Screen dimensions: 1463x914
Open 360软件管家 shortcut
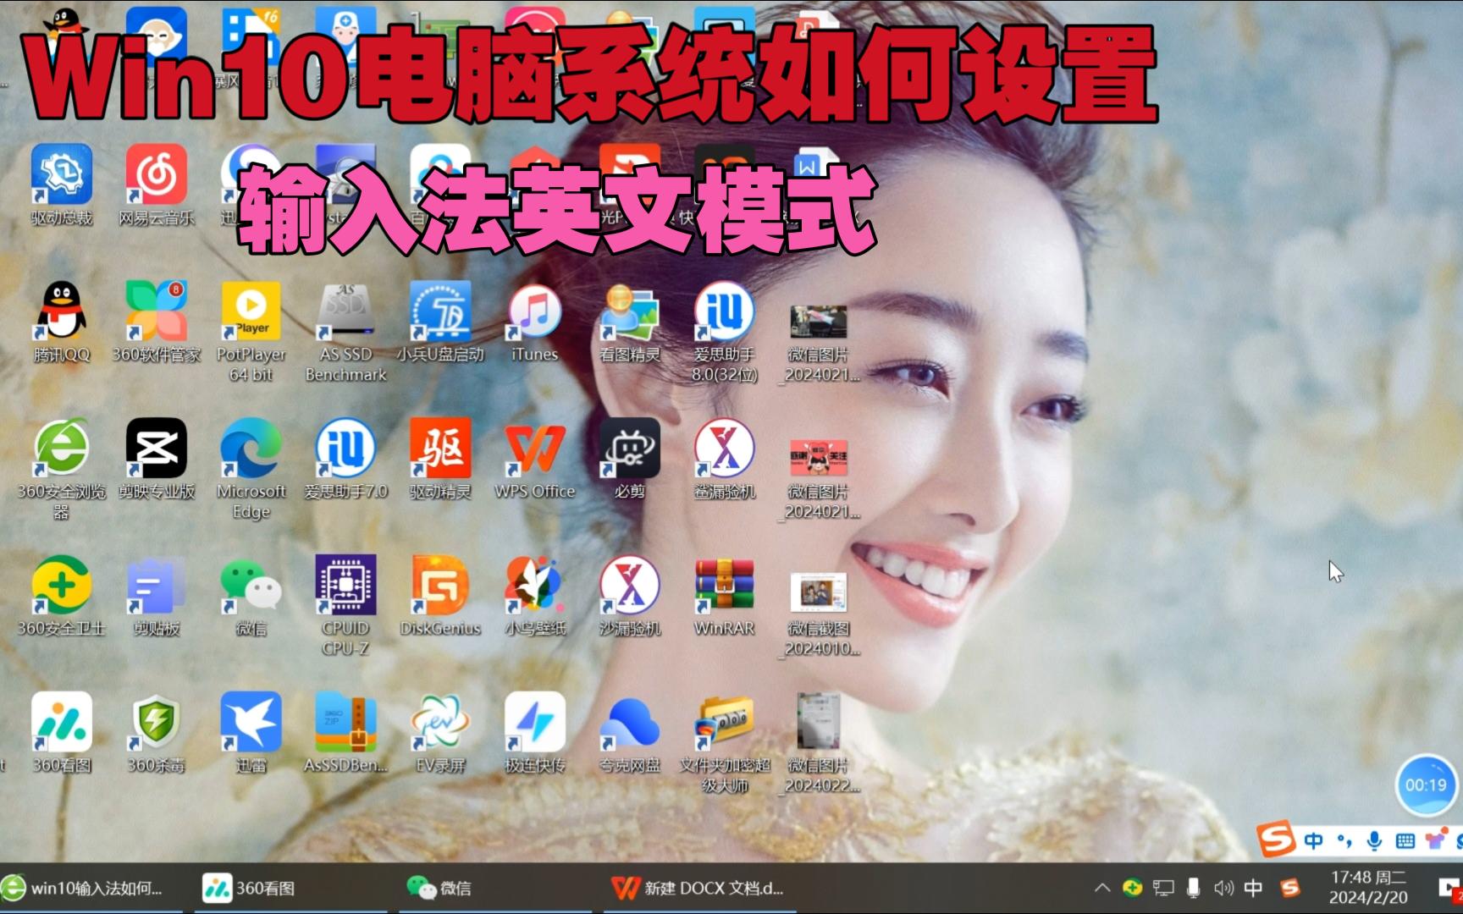tap(157, 322)
